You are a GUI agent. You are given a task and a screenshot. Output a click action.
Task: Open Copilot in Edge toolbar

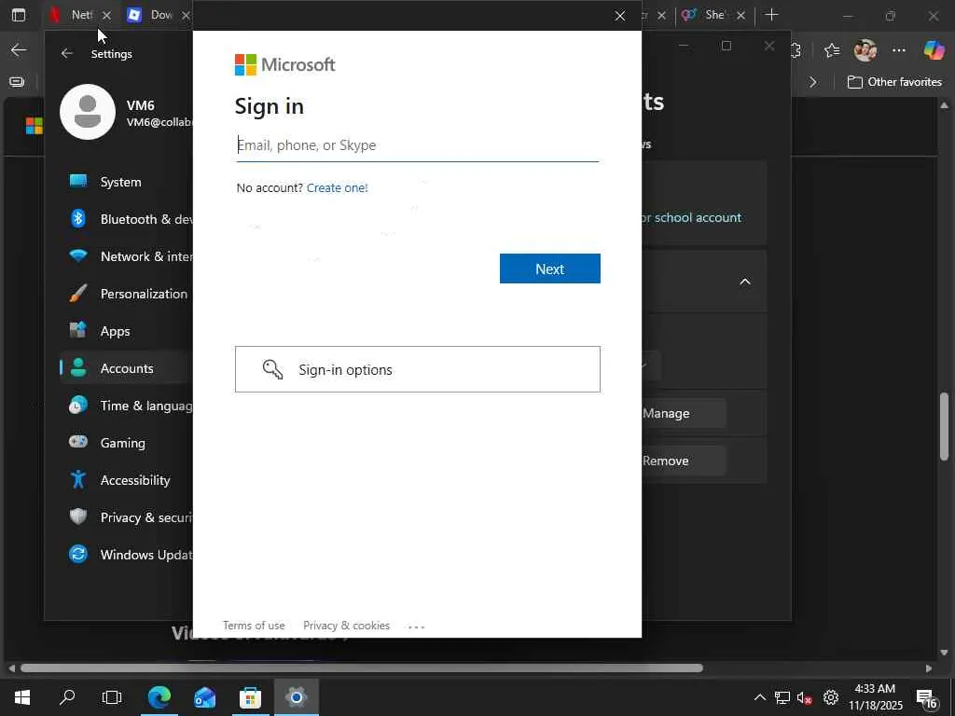coord(934,50)
